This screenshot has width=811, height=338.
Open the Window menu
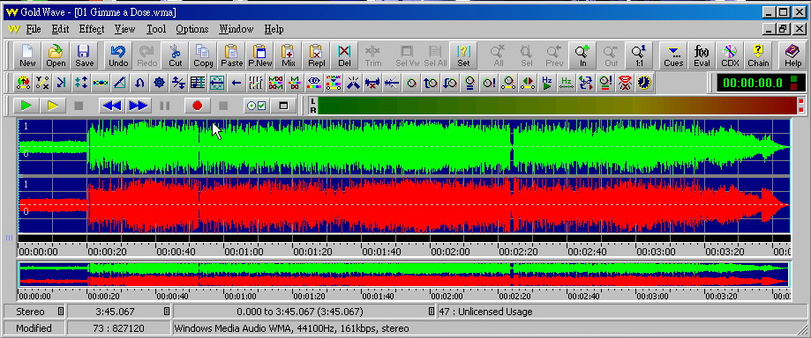click(x=237, y=29)
